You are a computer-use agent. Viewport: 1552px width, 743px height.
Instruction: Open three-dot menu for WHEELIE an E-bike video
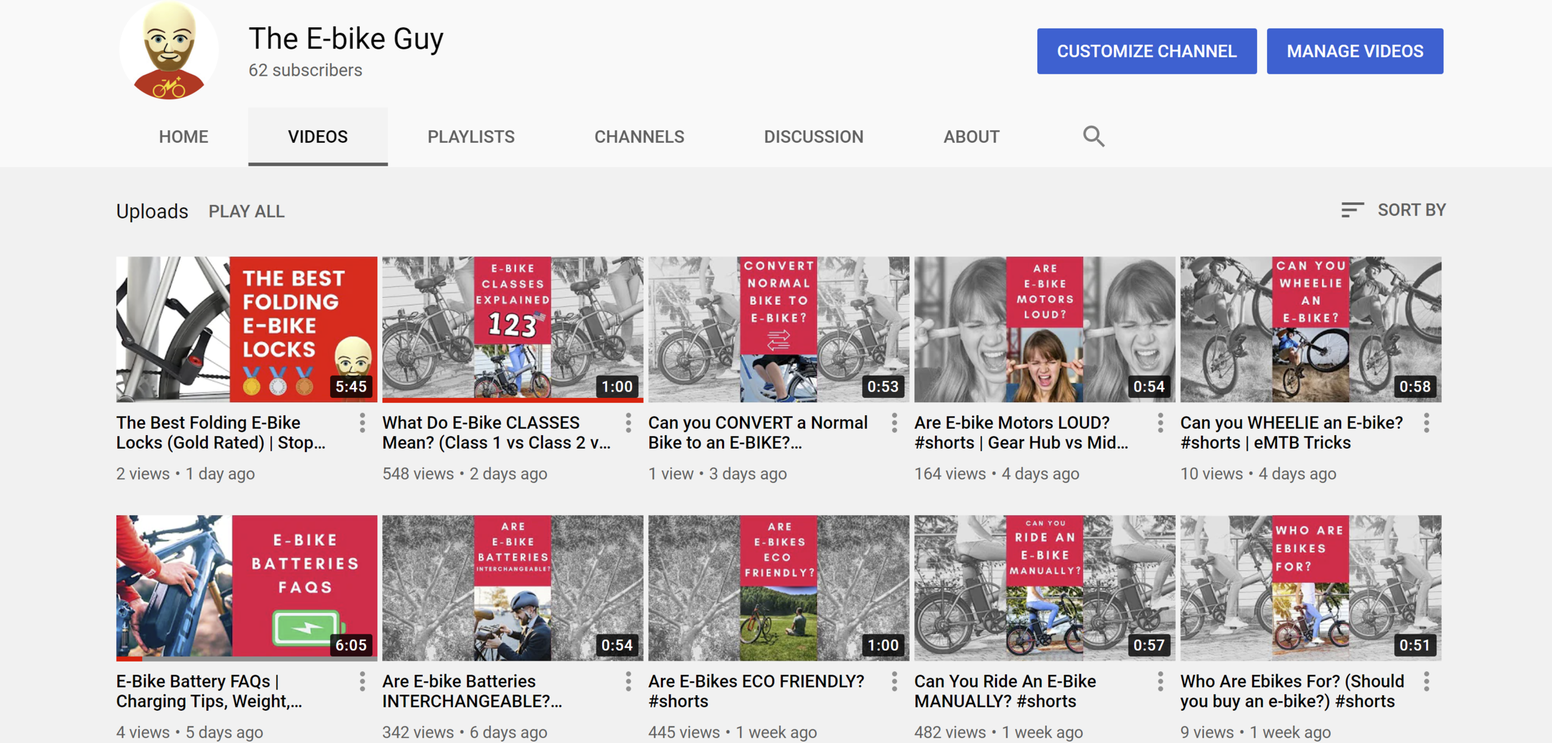(x=1426, y=423)
